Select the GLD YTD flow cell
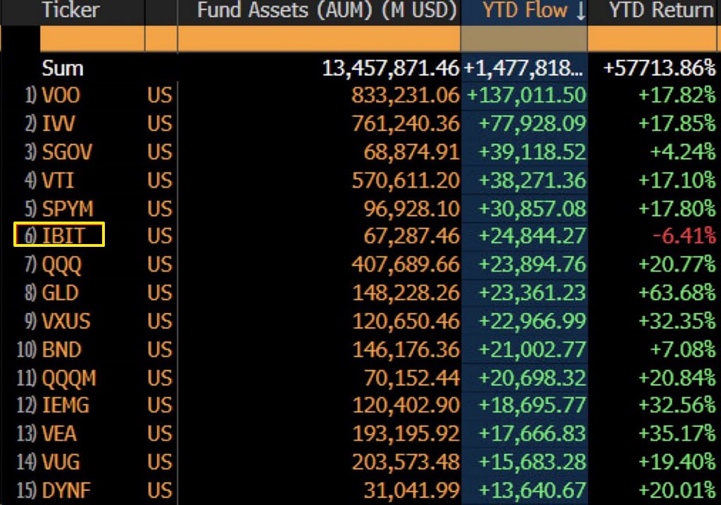Image resolution: width=721 pixels, height=505 pixels. (x=532, y=293)
